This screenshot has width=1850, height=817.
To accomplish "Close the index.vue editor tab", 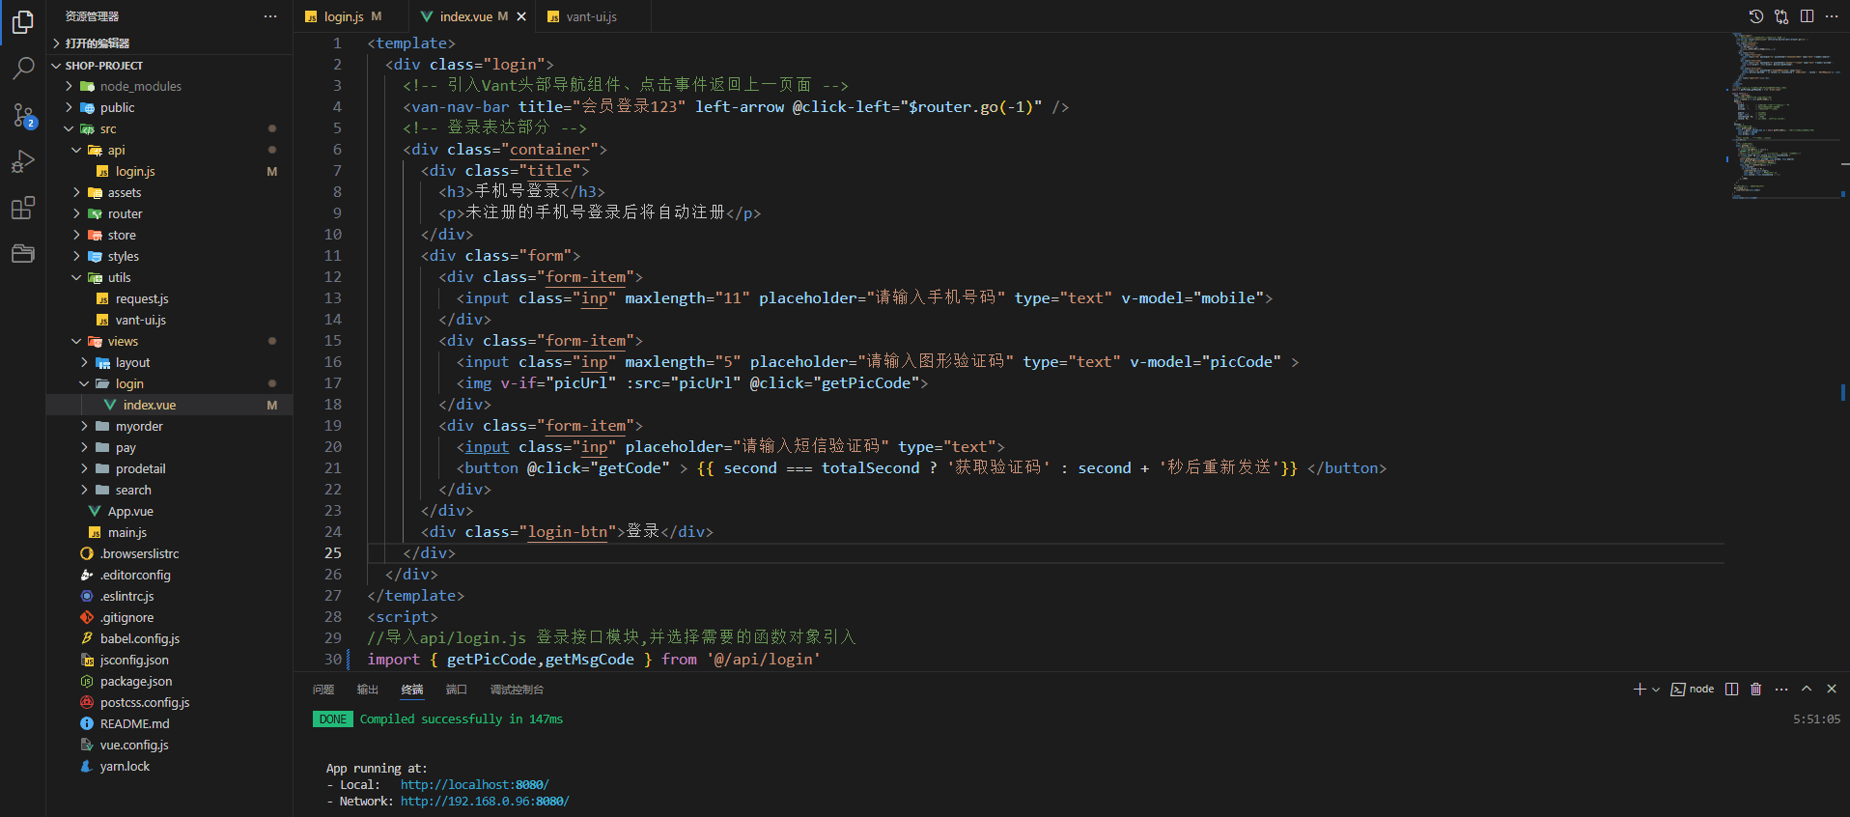I will [x=521, y=16].
